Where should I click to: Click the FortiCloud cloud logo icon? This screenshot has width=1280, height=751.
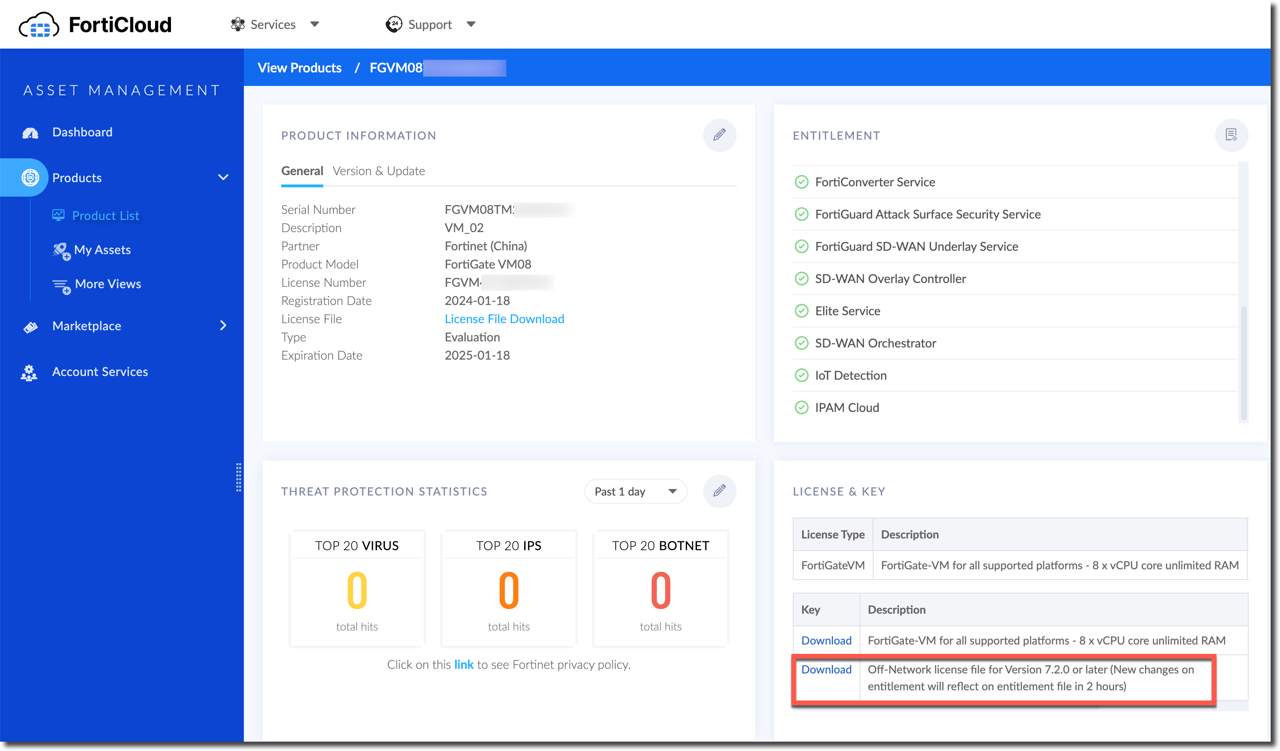[39, 25]
